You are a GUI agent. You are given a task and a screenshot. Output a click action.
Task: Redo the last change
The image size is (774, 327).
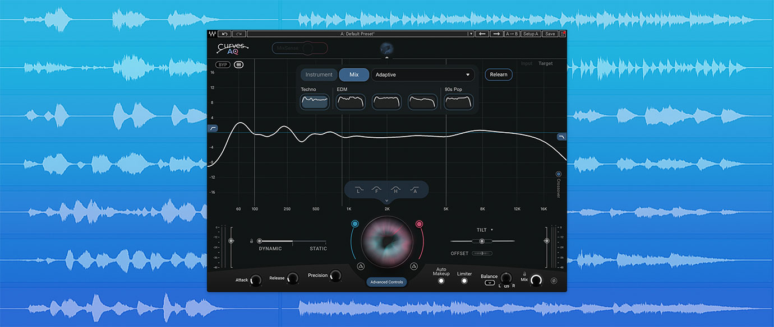click(239, 34)
